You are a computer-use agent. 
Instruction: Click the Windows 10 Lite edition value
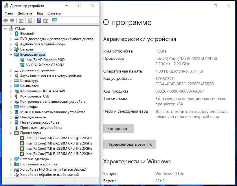point(170,174)
